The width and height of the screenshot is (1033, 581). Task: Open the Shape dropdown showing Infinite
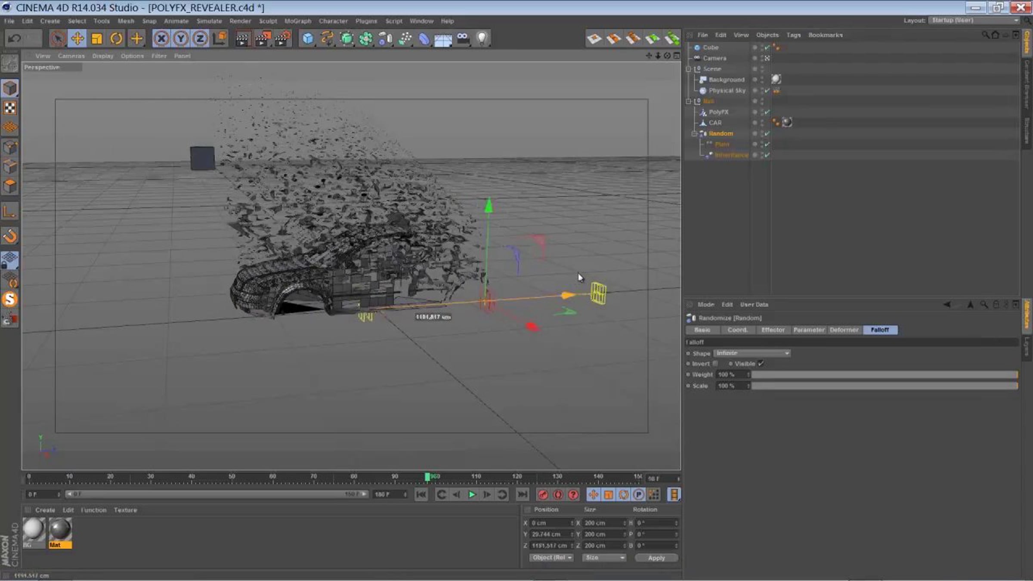pos(752,353)
